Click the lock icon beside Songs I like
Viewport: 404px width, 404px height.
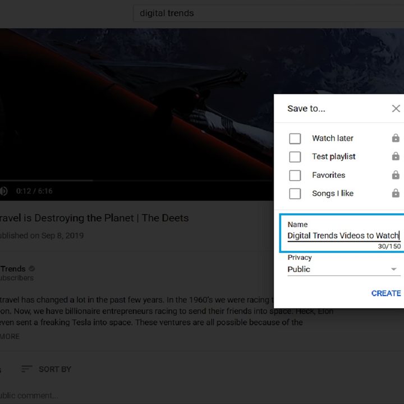tap(396, 193)
